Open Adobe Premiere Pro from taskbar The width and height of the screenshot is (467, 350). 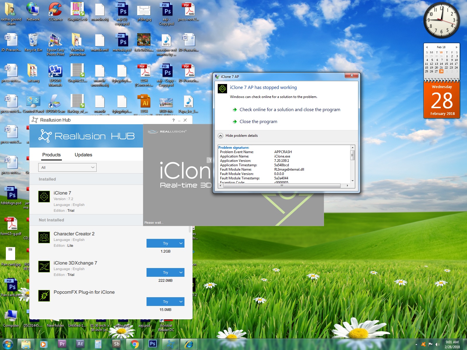click(62, 344)
